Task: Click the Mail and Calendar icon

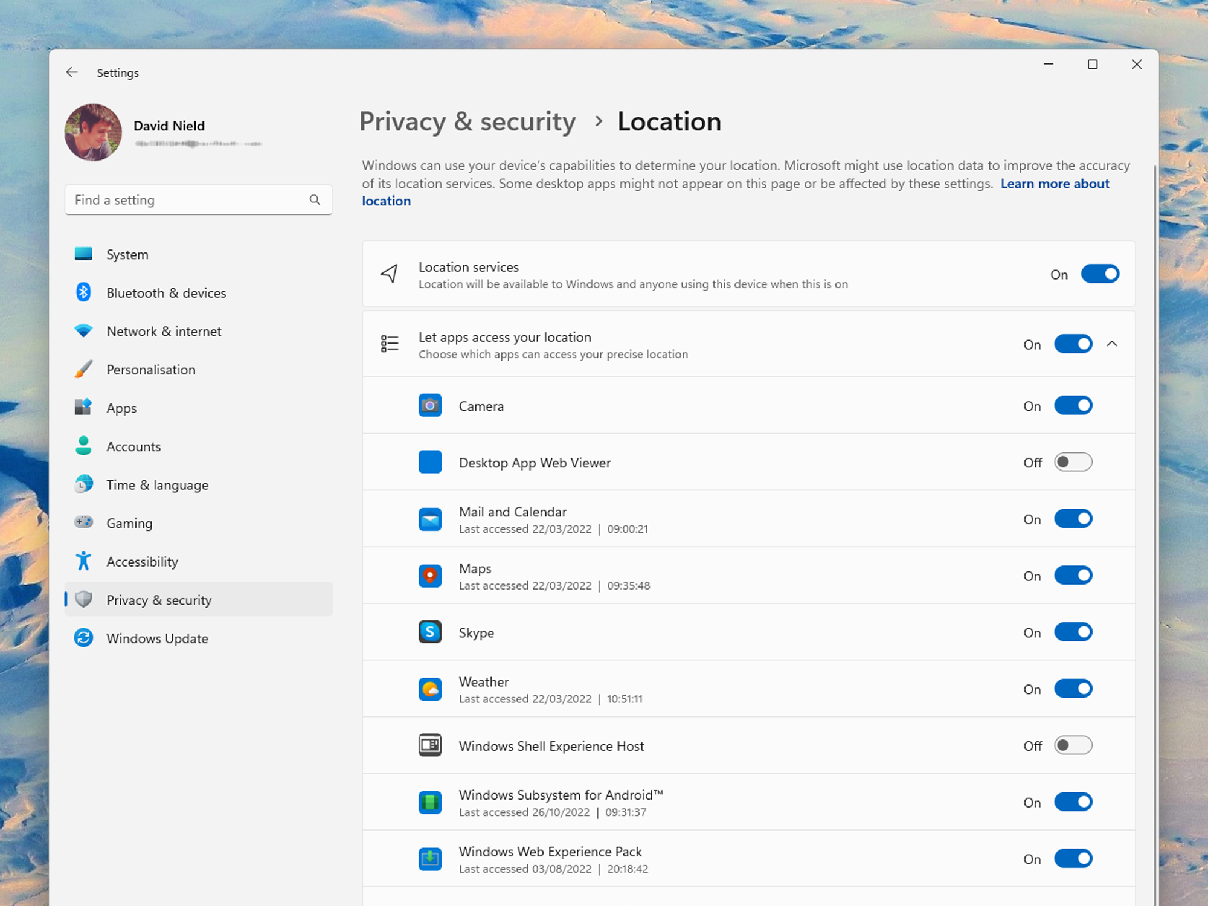Action: (429, 519)
